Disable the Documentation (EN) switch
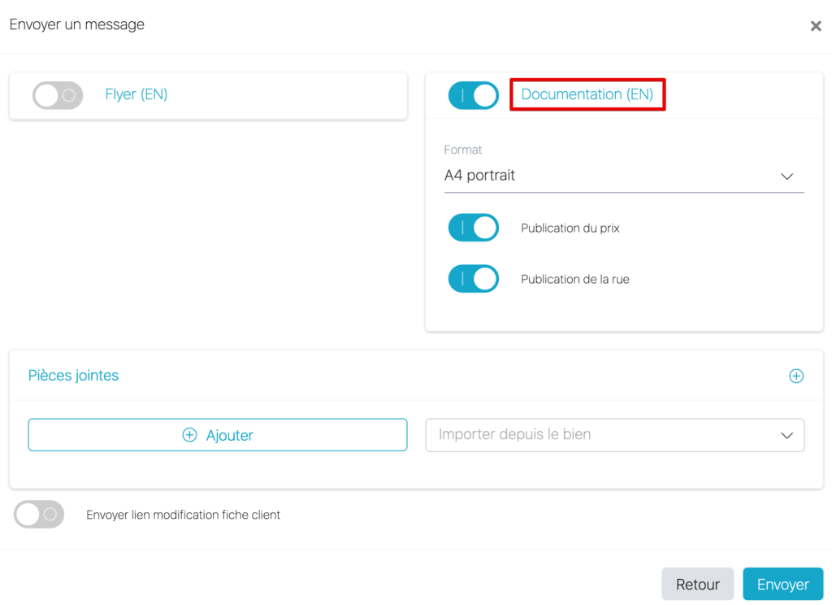The image size is (832, 605). [x=474, y=95]
